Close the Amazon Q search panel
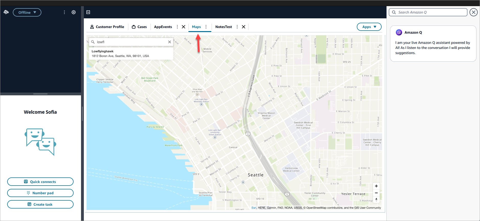The width and height of the screenshot is (480, 221). click(x=473, y=12)
